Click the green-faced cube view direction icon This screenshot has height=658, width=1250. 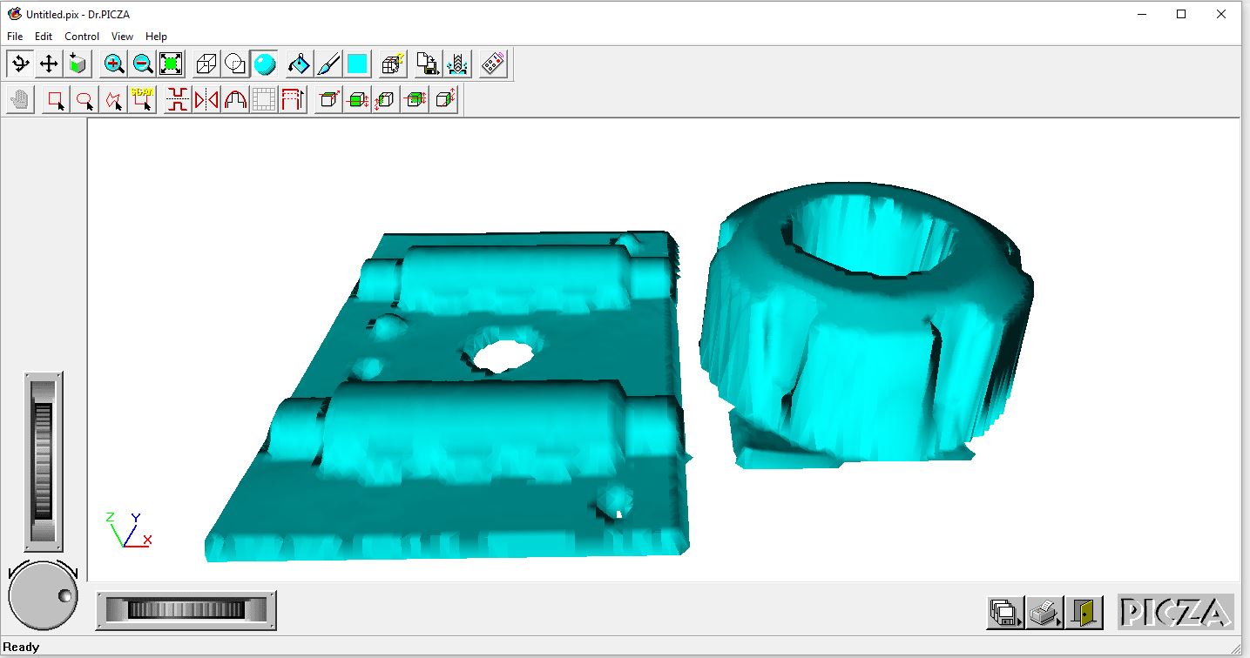coord(78,64)
